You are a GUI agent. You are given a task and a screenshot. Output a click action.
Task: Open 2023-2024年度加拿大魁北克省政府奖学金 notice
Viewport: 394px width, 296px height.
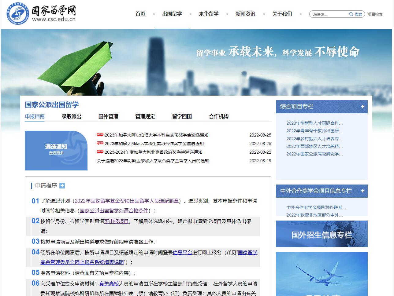click(x=154, y=152)
